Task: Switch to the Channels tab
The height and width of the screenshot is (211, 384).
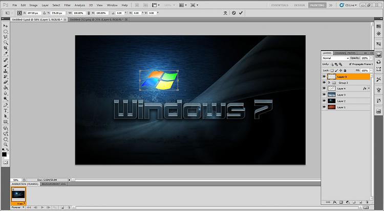Action: click(340, 53)
